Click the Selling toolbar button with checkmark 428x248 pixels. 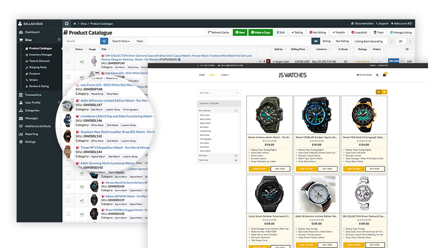pyautogui.click(x=297, y=33)
